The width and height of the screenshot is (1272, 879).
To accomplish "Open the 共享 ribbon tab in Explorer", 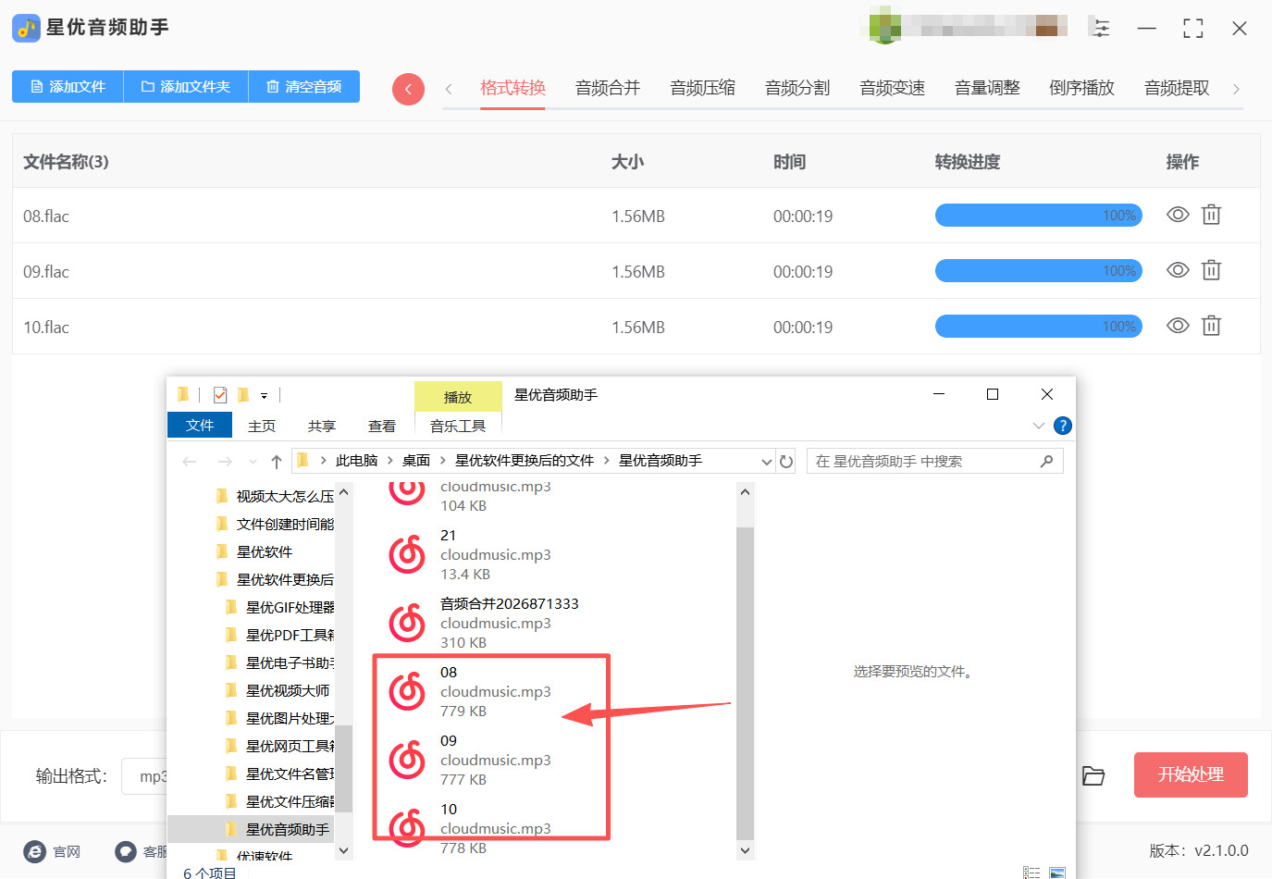I will coord(322,426).
